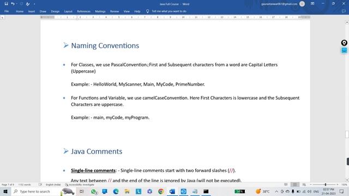Click the blue square overlay icon
349x196 pixels.
point(344,51)
